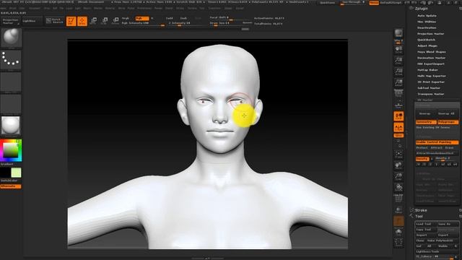Click the QuickSave button
Screen dimensions: 462x260
click(327, 3)
